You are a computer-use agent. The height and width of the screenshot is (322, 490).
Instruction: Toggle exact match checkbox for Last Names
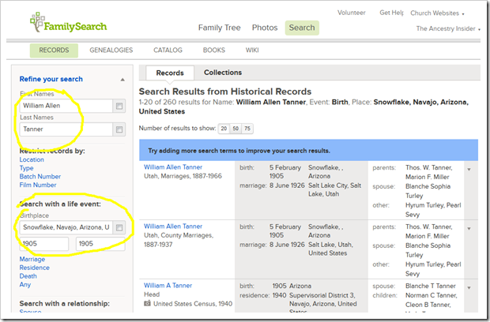(119, 129)
